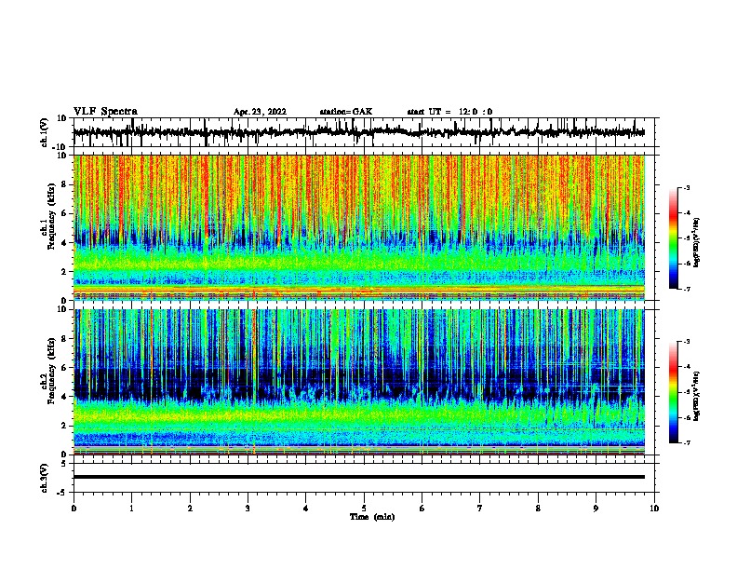Click the 'VLF Spectra' title text
This screenshot has width=737, height=570.
point(105,112)
